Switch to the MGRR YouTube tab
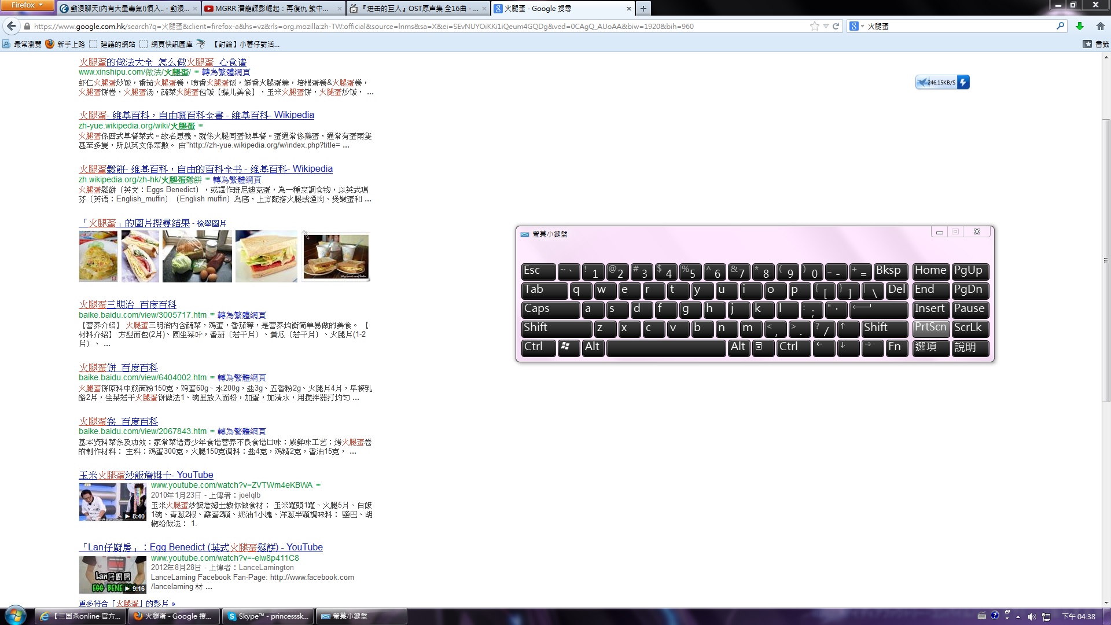 [x=274, y=9]
